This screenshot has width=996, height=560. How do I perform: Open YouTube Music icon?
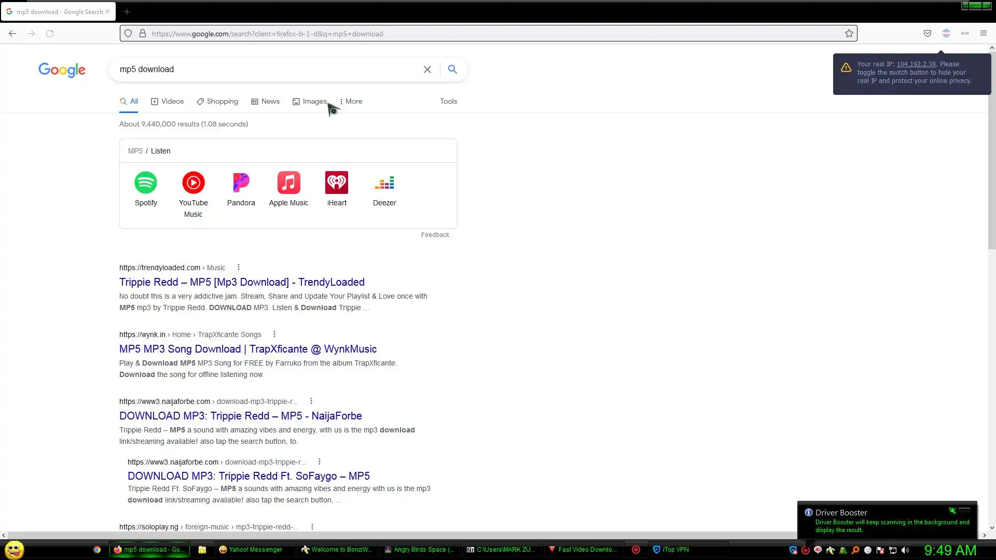coord(193,183)
